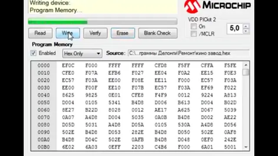Select address row 0010
The image size is (278, 156).
[43, 73]
